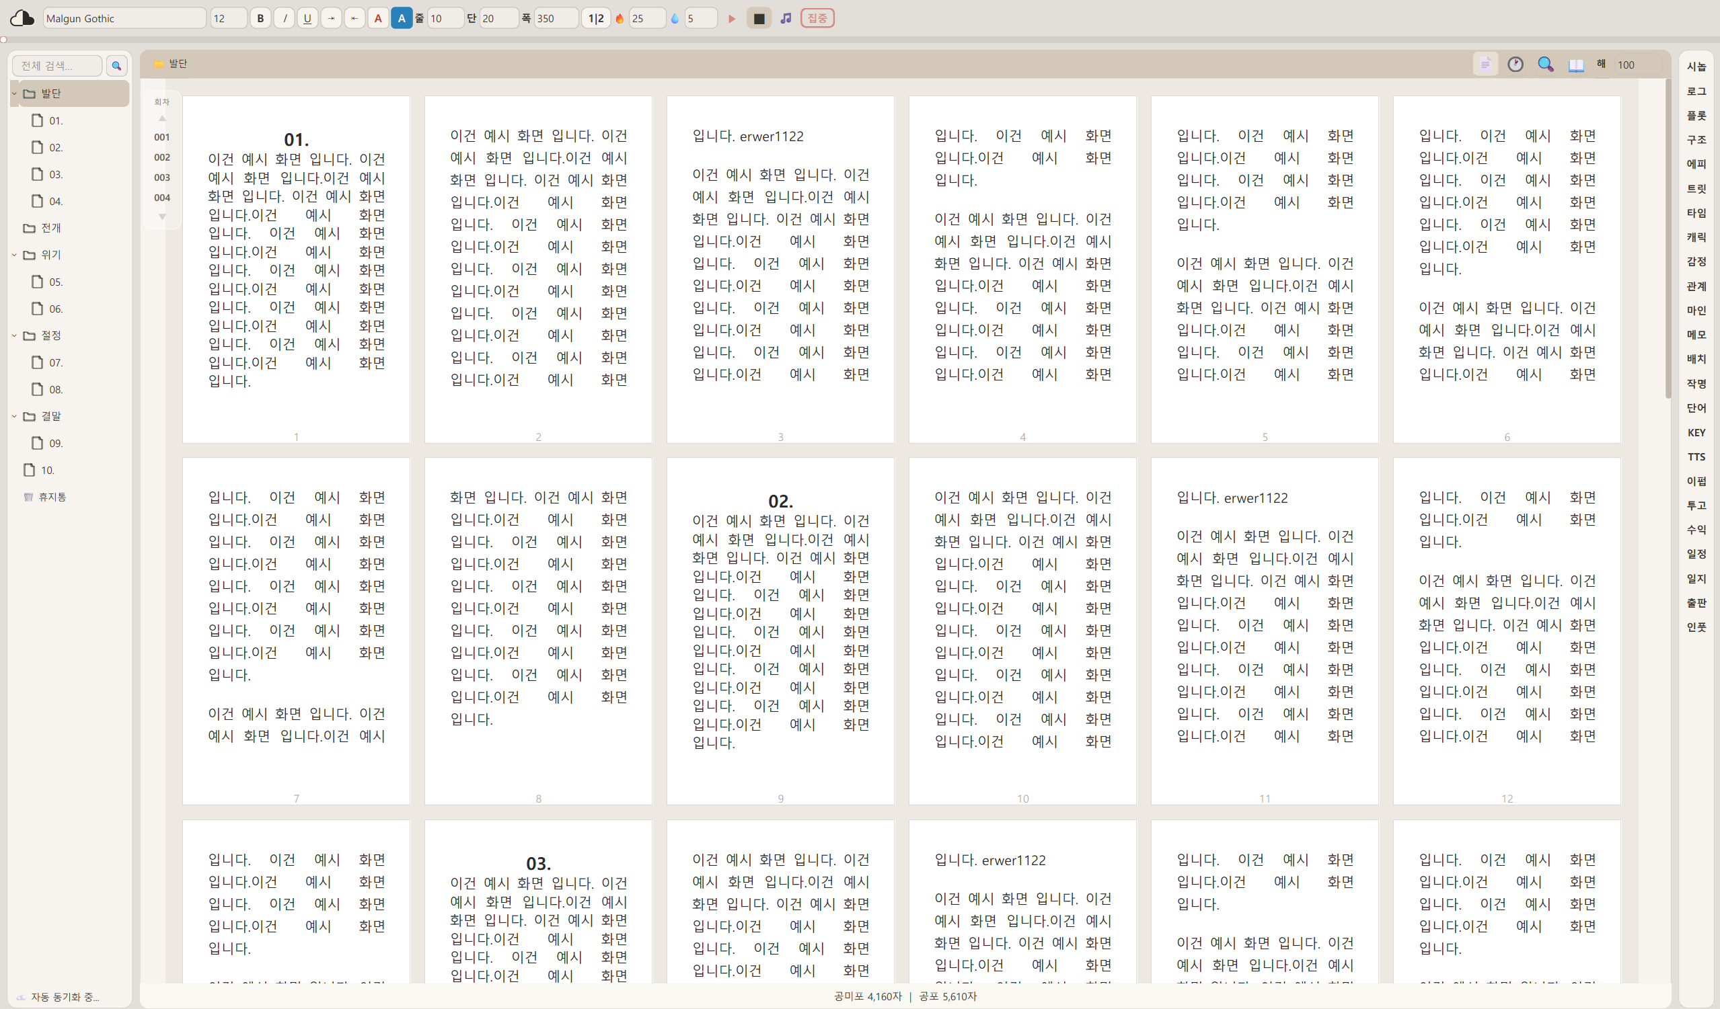This screenshot has width=1720, height=1009.
Task: Open the music note icon
Action: (786, 18)
